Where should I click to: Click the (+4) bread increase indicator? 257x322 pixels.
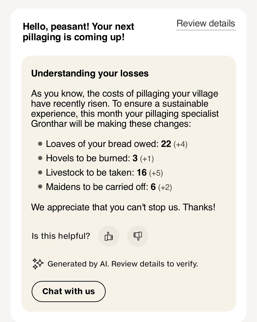pyautogui.click(x=180, y=144)
